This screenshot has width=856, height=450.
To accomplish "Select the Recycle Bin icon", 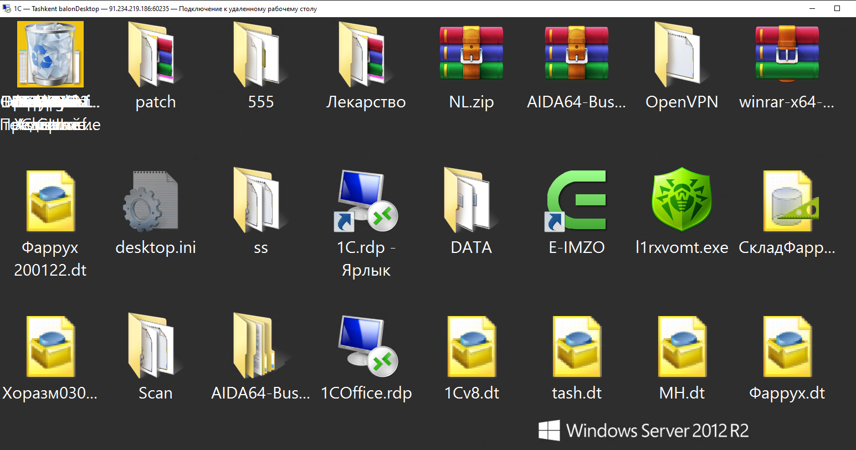I will pos(50,54).
